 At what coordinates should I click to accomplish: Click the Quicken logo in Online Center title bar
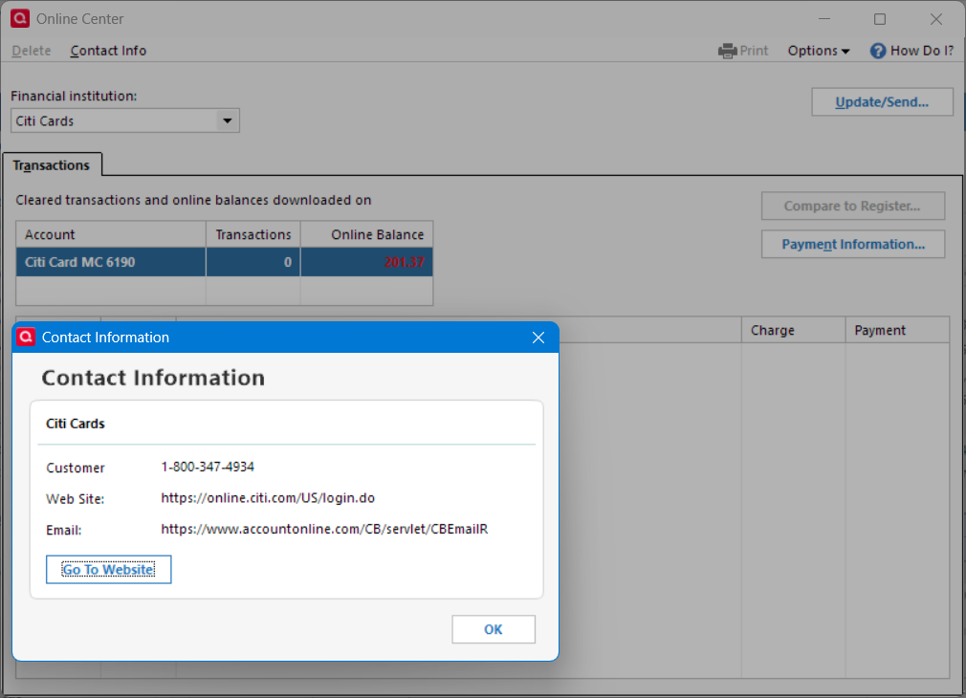(20, 18)
